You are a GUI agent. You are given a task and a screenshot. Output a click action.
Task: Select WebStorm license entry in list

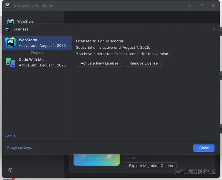click(x=37, y=43)
